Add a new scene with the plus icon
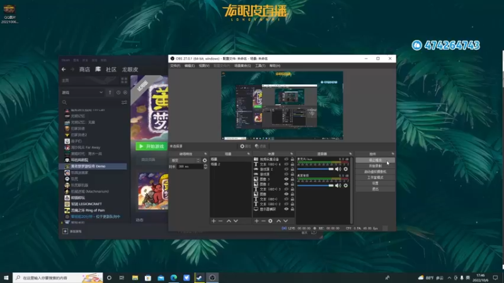Viewport: 504px width, 283px height. [214, 221]
